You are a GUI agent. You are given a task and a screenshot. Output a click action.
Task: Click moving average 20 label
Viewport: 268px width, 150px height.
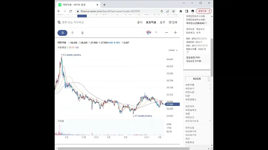70,48
